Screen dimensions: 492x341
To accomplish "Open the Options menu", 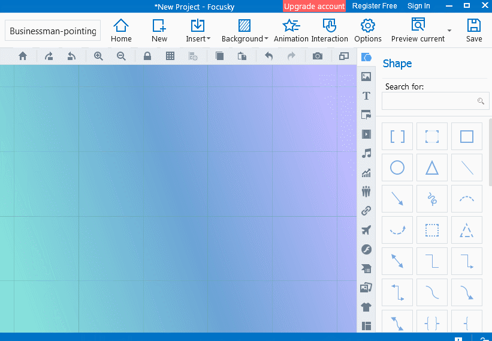I will pyautogui.click(x=368, y=31).
